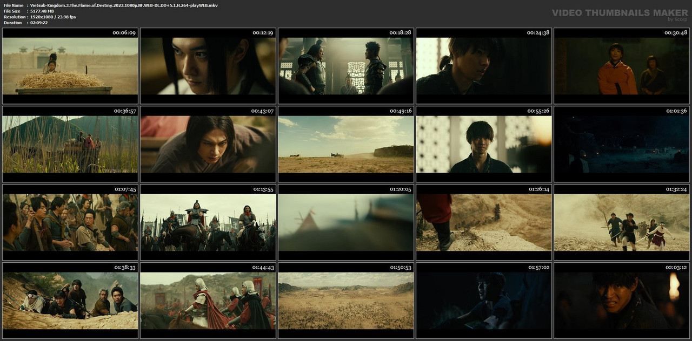Click the File Name label
The image size is (692, 341).
pos(14,5)
